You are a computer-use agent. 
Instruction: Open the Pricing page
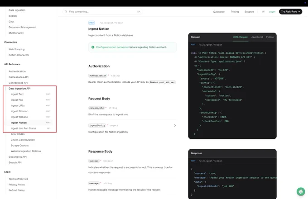pyautogui.click(x=235, y=12)
